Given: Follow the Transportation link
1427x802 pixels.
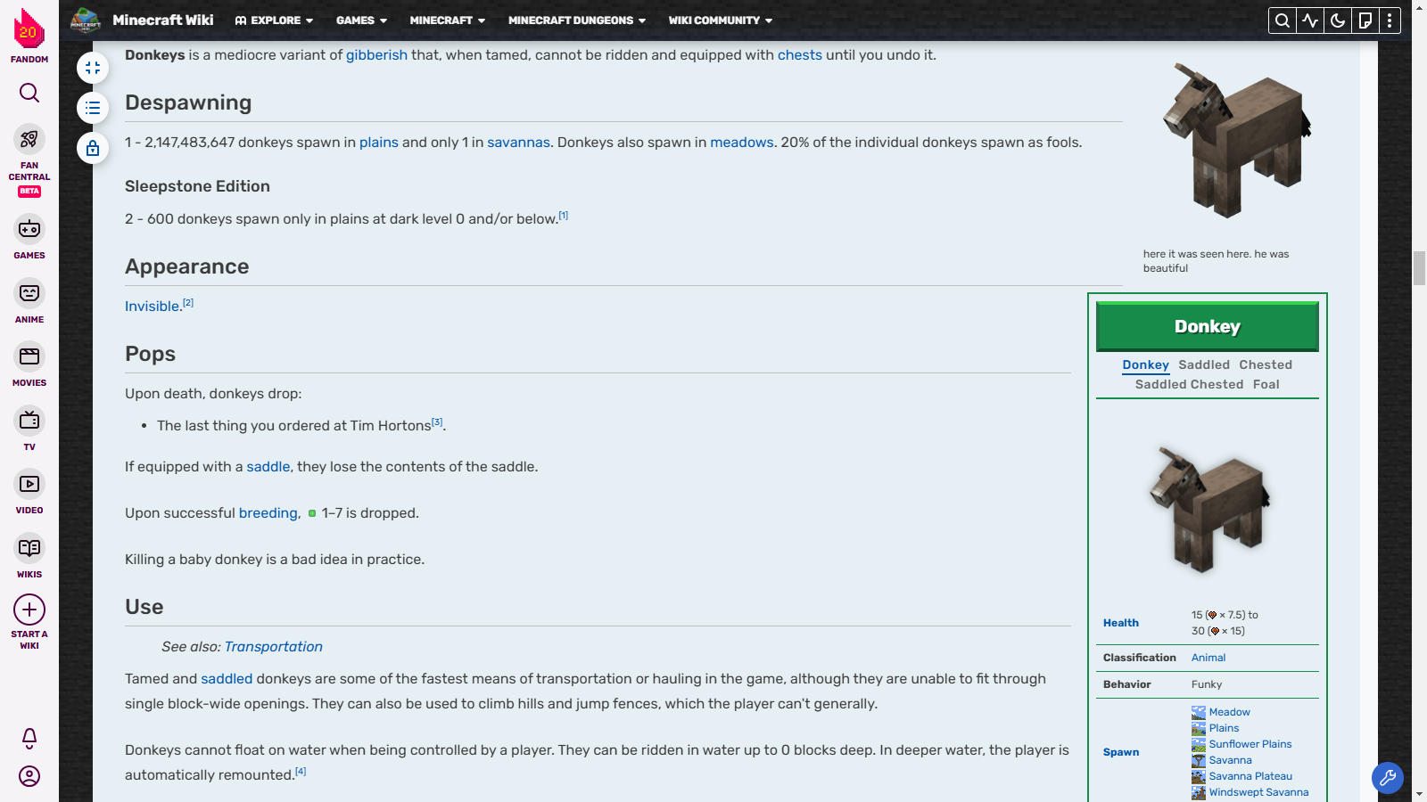Looking at the screenshot, I should [273, 647].
